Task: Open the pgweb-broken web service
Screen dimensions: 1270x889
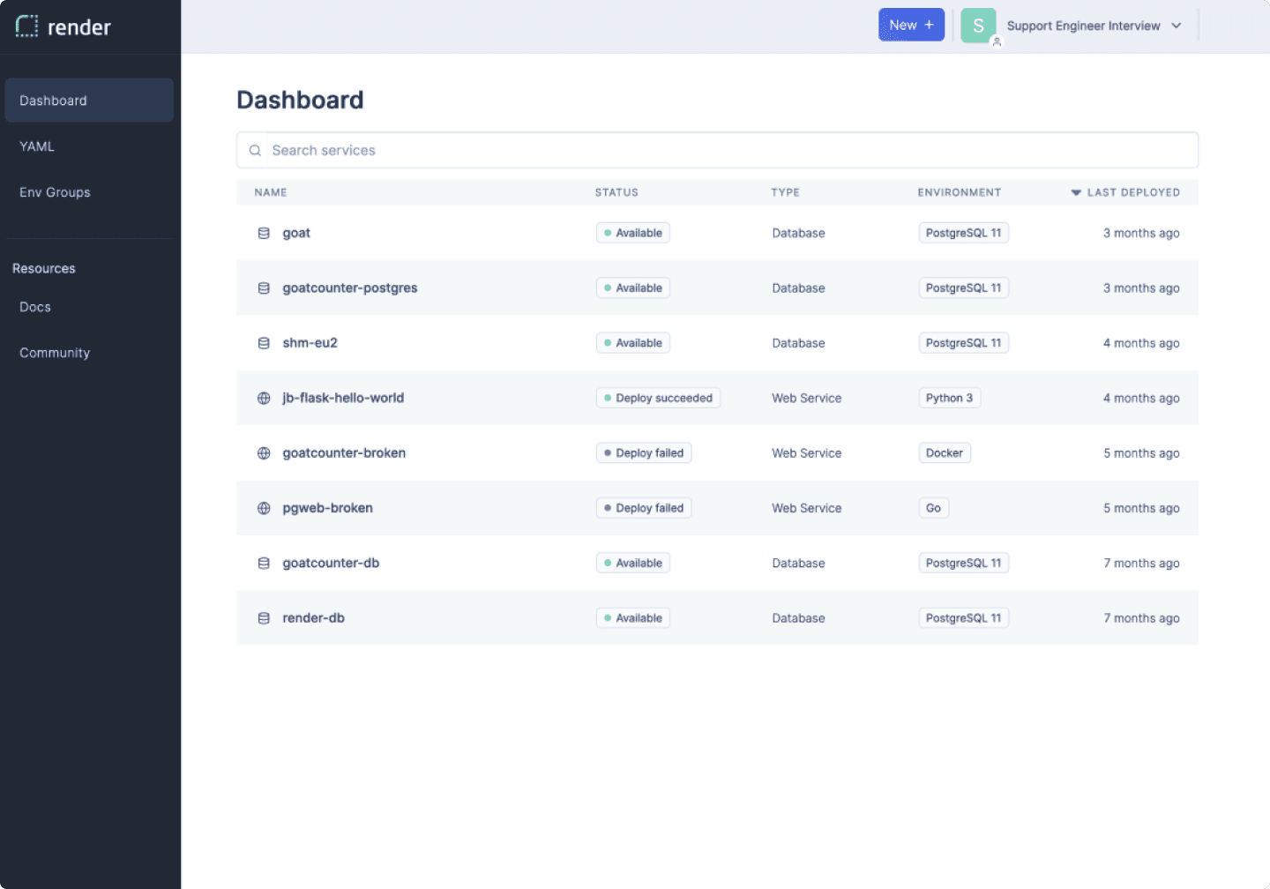Action: pos(327,508)
